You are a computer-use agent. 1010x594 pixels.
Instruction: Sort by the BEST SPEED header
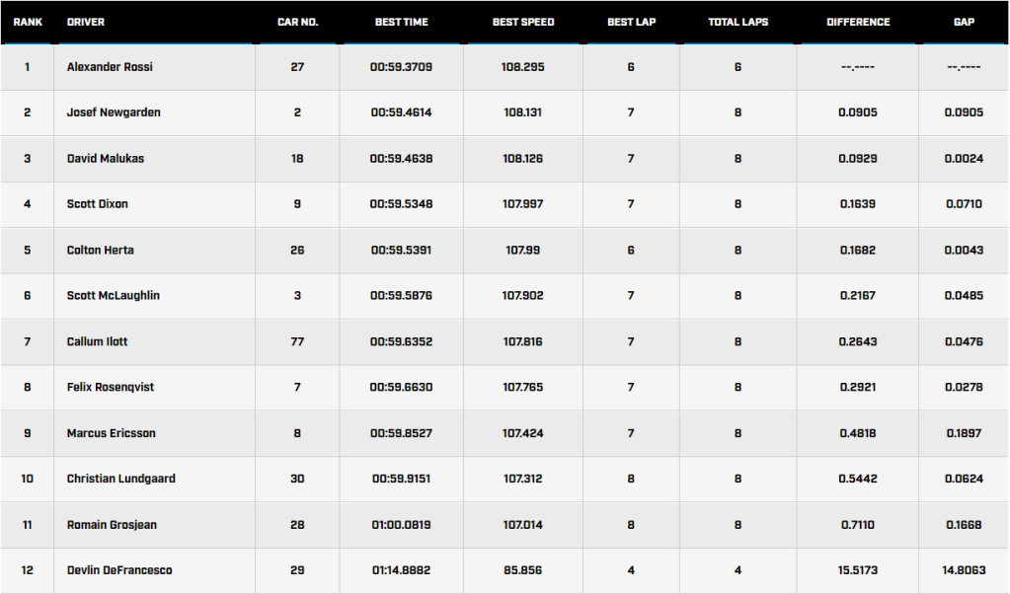pyautogui.click(x=523, y=22)
